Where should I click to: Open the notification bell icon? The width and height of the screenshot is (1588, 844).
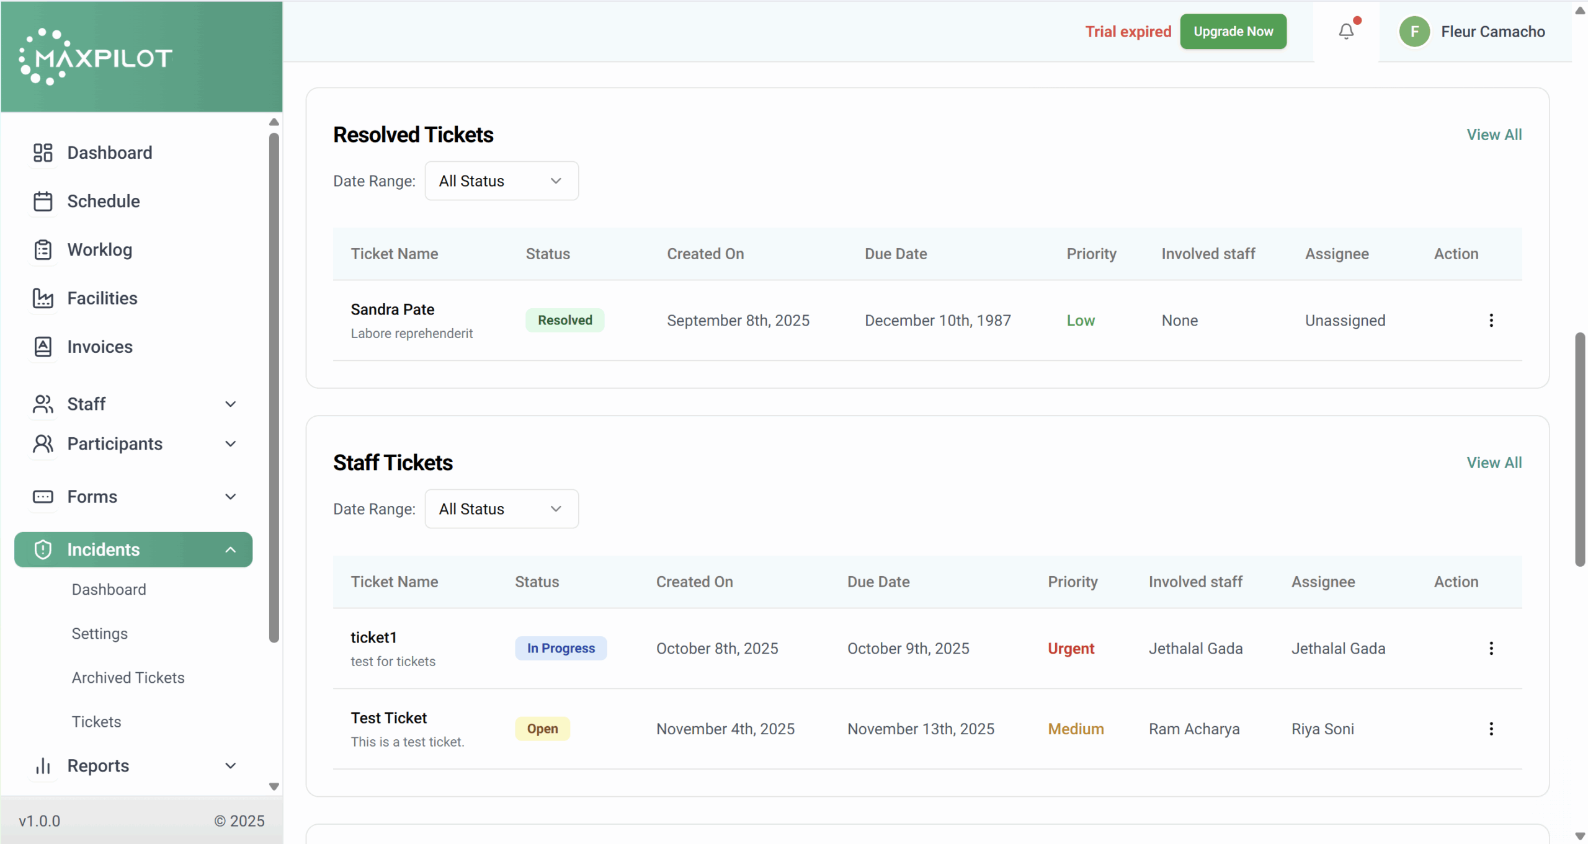click(1345, 31)
